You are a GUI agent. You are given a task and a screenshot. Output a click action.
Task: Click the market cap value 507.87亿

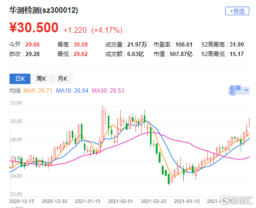181,54
